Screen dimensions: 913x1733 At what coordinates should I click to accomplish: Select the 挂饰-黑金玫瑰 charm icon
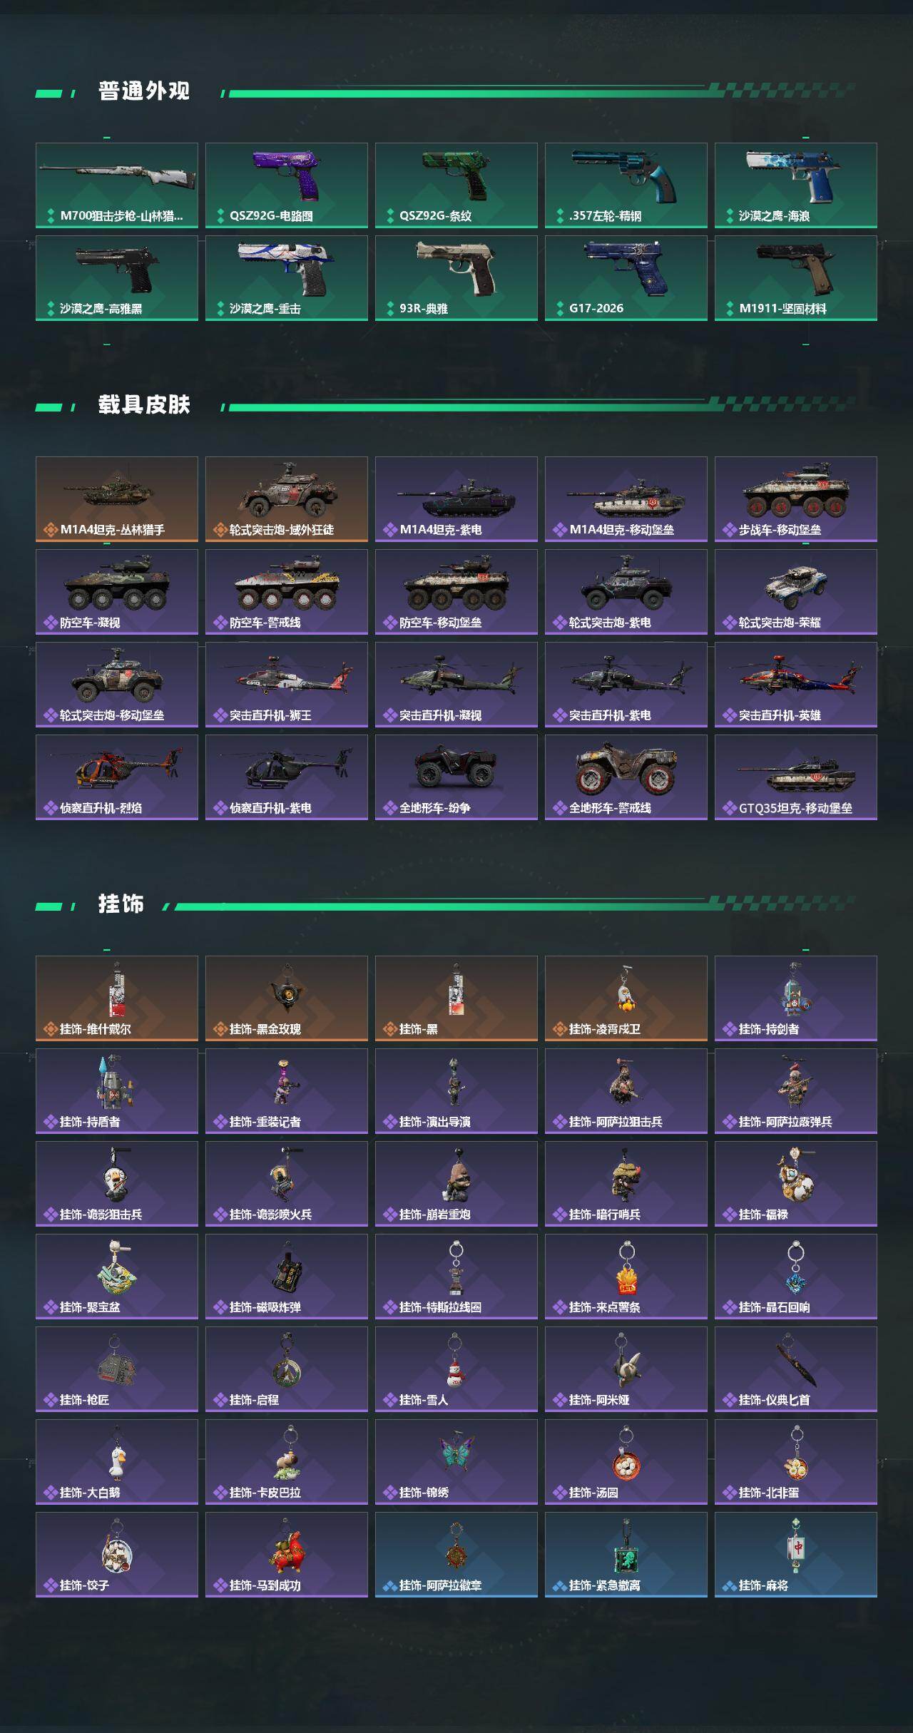[287, 998]
